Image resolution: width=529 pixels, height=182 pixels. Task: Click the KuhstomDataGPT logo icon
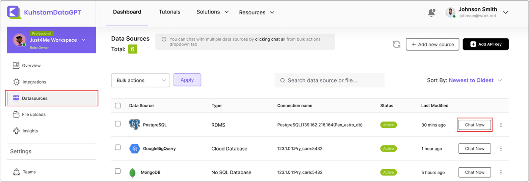(14, 12)
